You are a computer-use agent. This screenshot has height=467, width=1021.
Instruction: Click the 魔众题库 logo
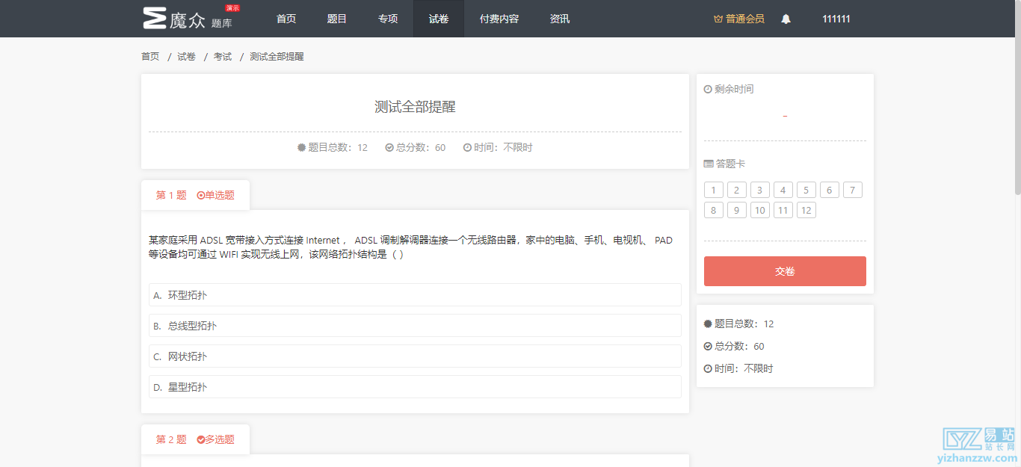pos(183,18)
